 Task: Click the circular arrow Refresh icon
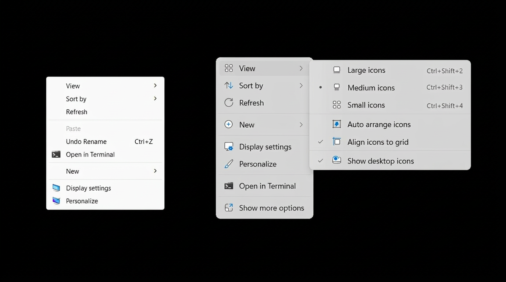point(229,103)
